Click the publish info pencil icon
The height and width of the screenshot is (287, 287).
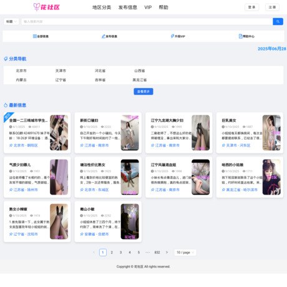point(104,36)
